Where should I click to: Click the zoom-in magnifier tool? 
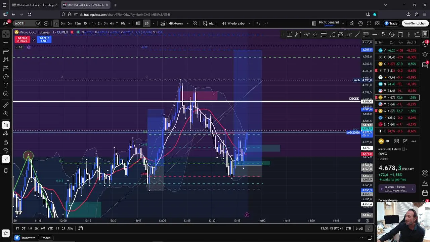click(6, 114)
